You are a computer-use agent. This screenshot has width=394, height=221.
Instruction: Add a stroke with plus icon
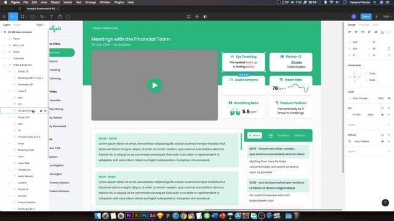coord(389,125)
